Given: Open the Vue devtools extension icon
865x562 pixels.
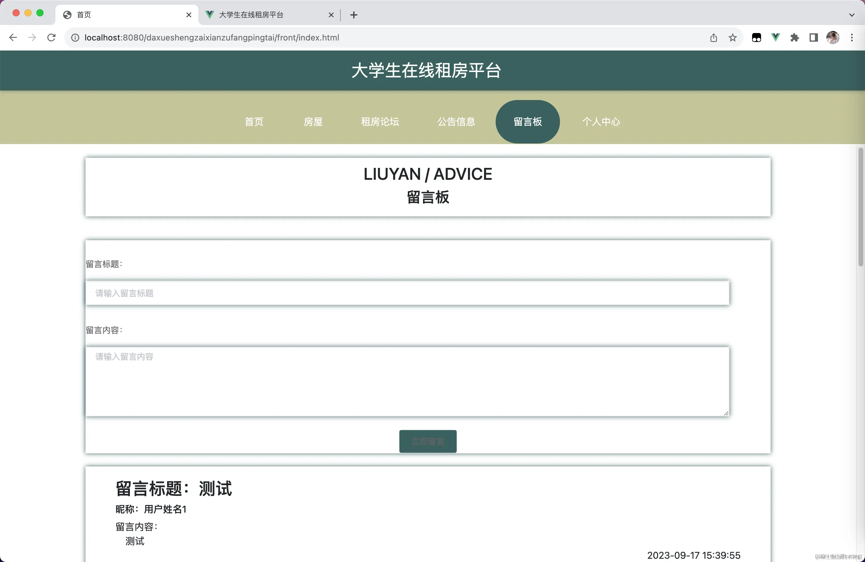Looking at the screenshot, I should [776, 38].
